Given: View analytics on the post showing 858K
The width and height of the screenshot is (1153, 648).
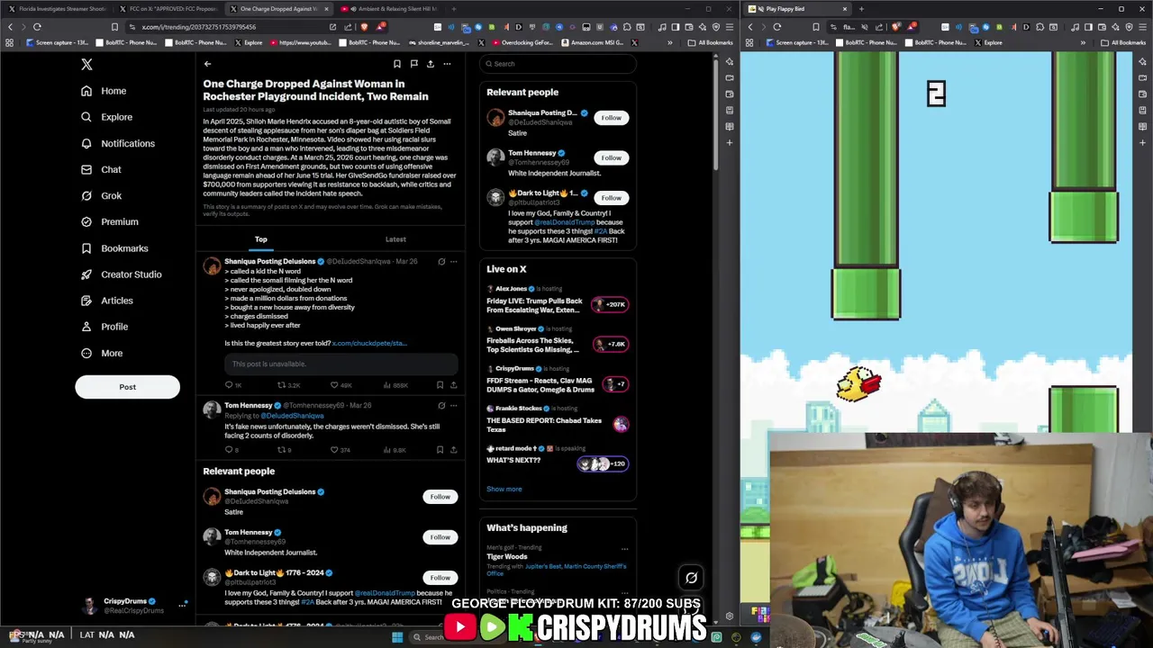Looking at the screenshot, I should point(395,385).
